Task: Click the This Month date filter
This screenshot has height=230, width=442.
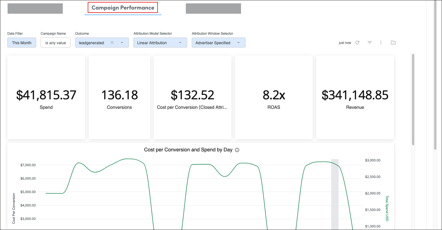Action: (22, 43)
